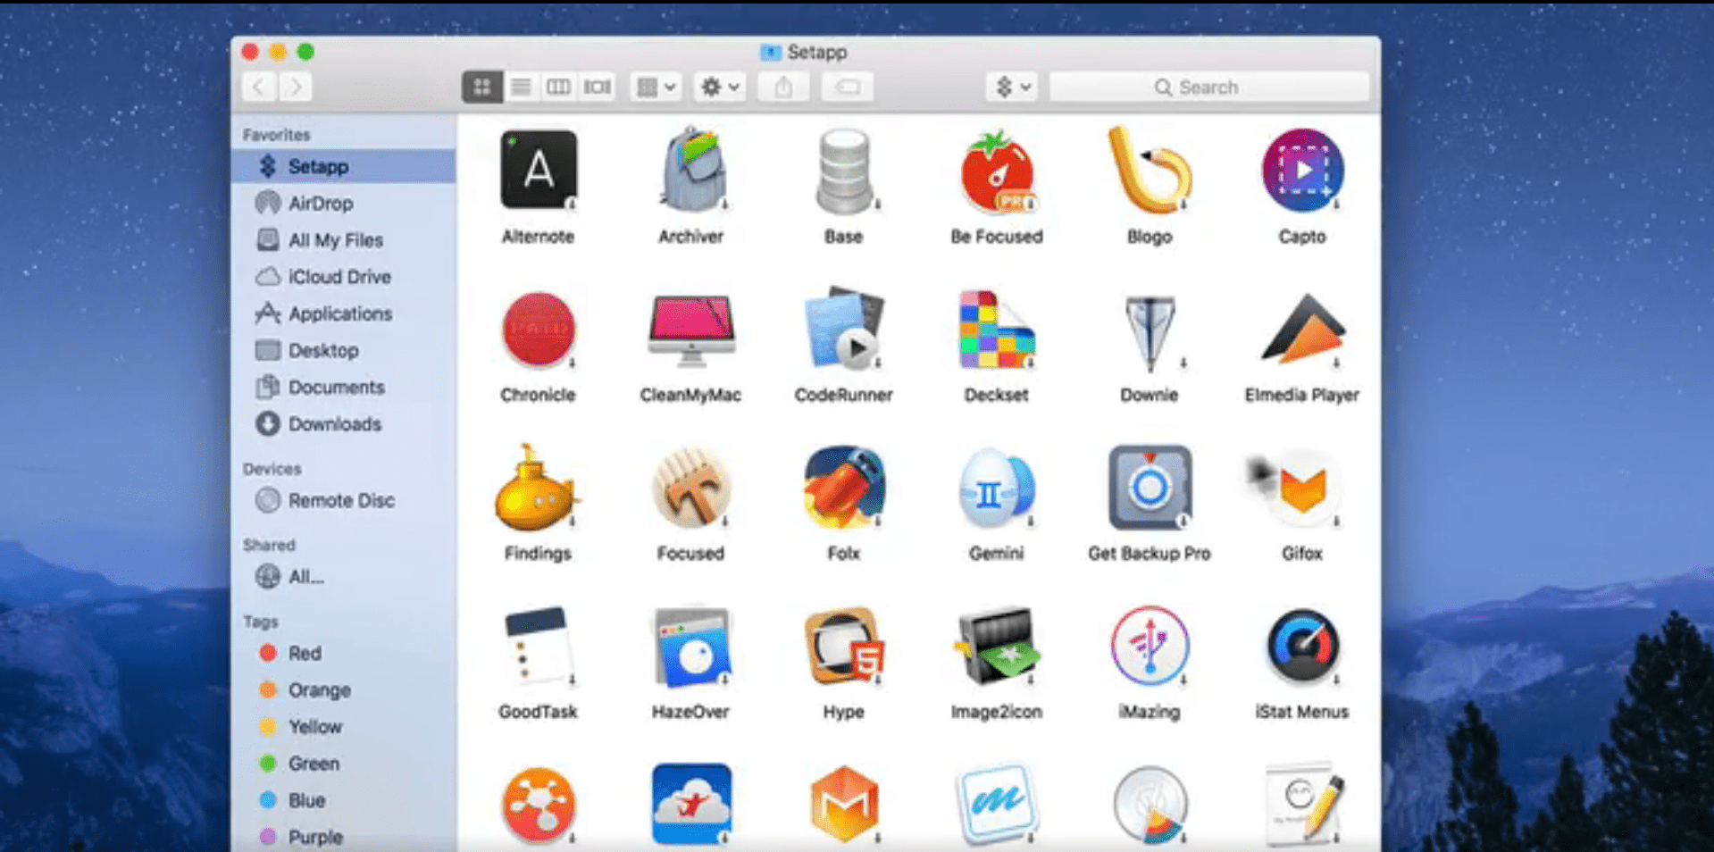The image size is (1714, 852).
Task: Filter by the Purple tag
Action: pyautogui.click(x=344, y=837)
